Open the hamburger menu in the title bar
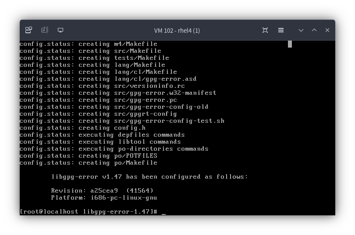Viewport: 355px width, 235px height. [281, 30]
